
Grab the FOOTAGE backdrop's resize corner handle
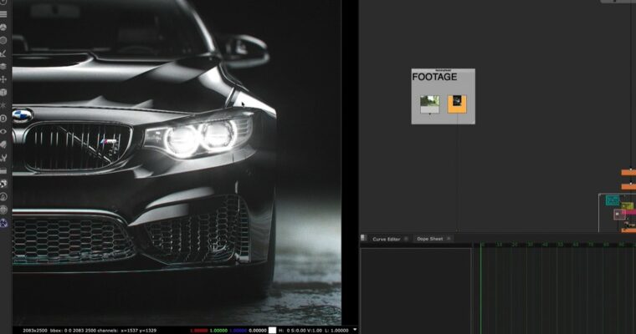473,122
